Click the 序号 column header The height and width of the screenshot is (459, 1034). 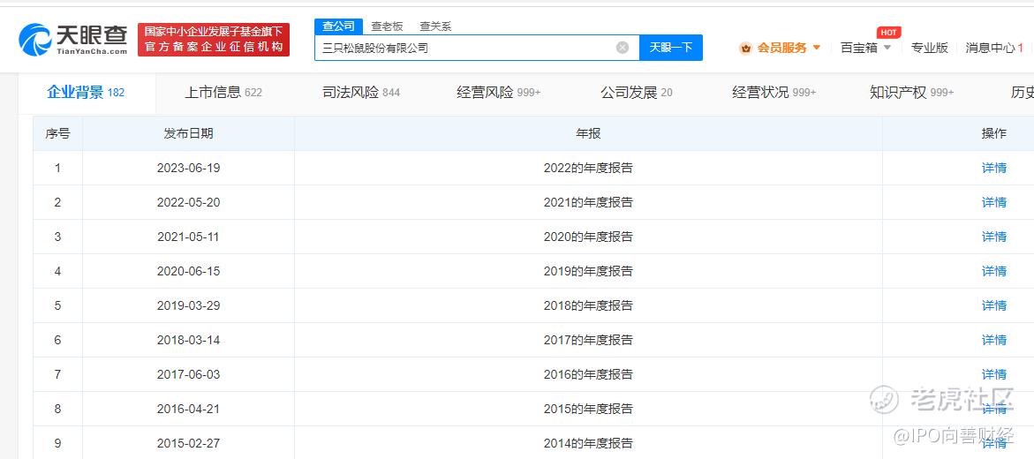coord(57,133)
